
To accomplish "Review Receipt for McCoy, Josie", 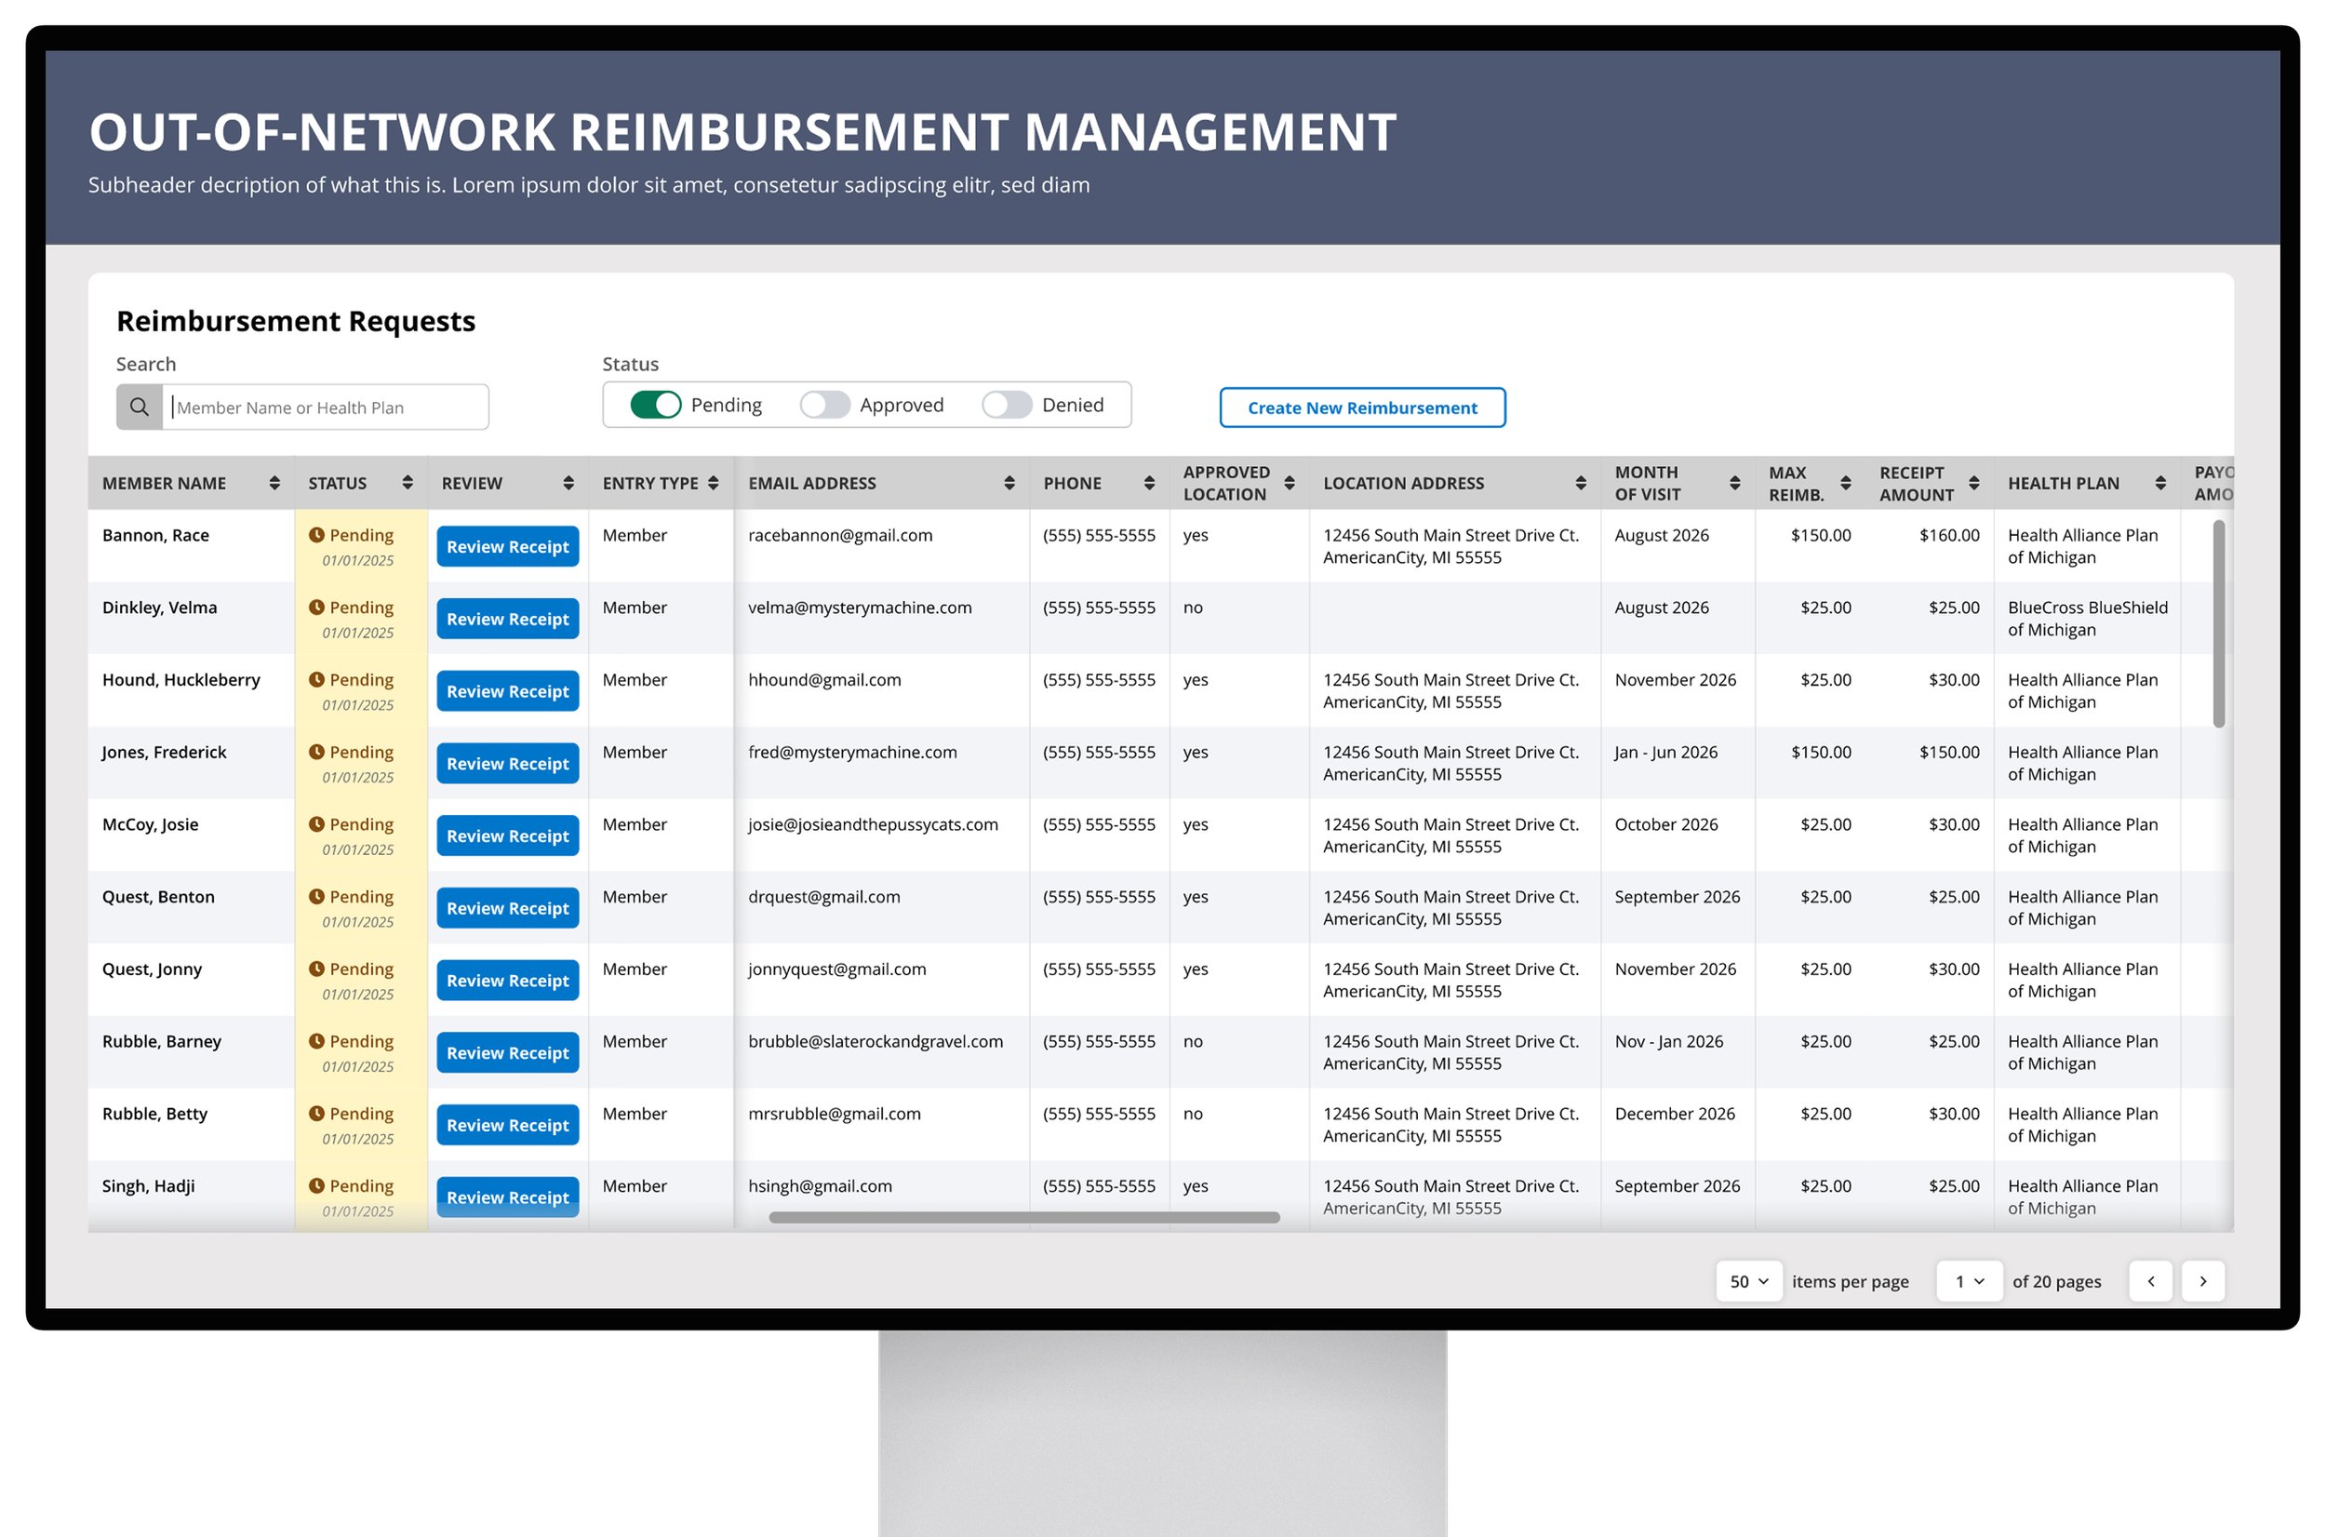I will pyautogui.click(x=508, y=836).
